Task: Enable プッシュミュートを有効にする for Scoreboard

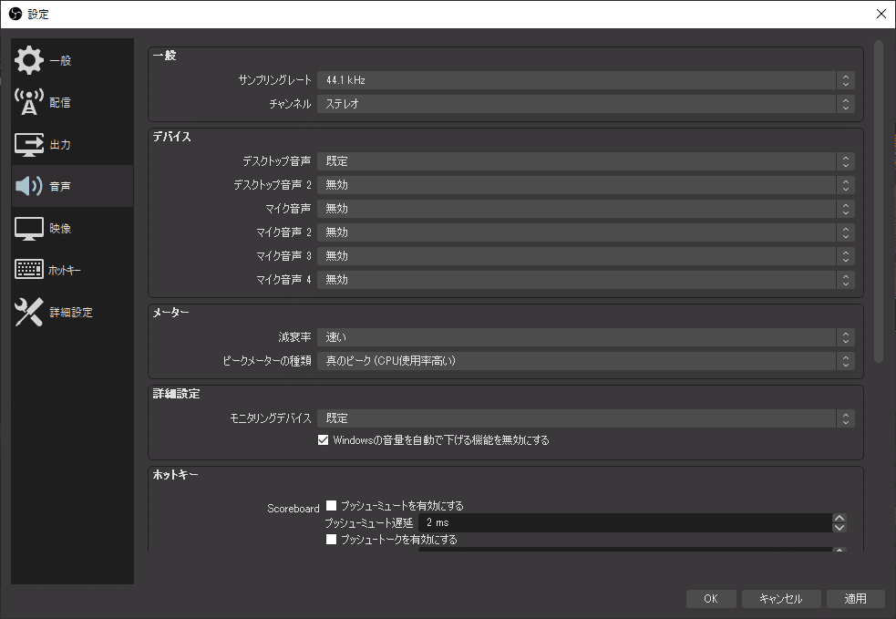Action: 332,506
